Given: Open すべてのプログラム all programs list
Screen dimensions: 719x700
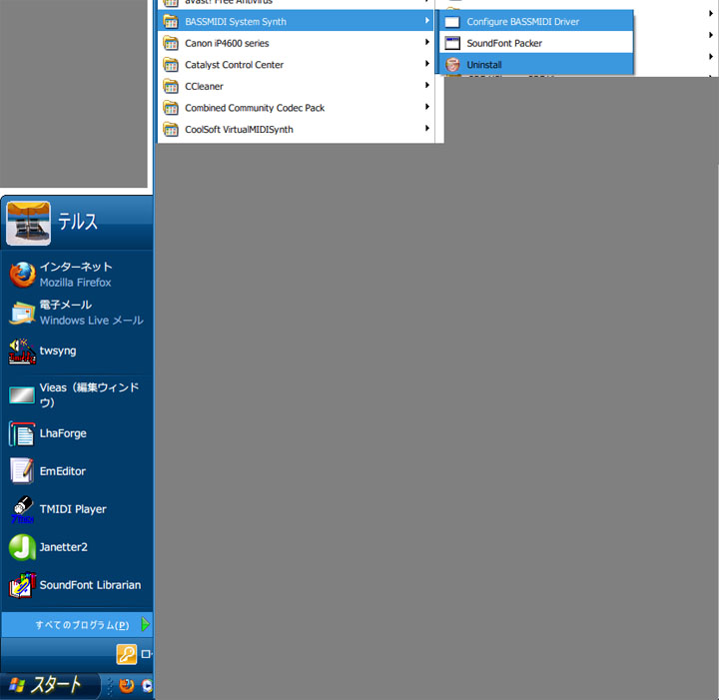Looking at the screenshot, I should [77, 625].
